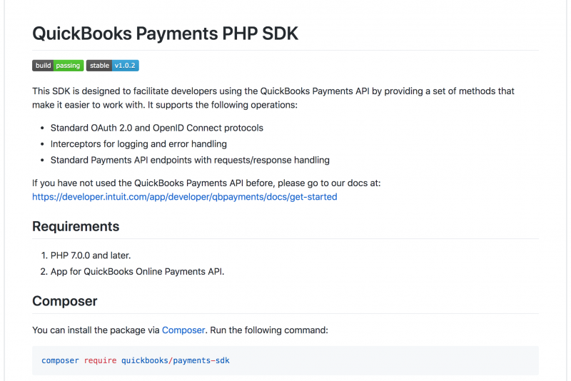
Task: Click the Requirements heading
Action: 76,226
